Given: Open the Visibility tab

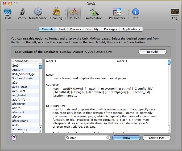Looking at the screenshot, I should [x=92, y=29].
